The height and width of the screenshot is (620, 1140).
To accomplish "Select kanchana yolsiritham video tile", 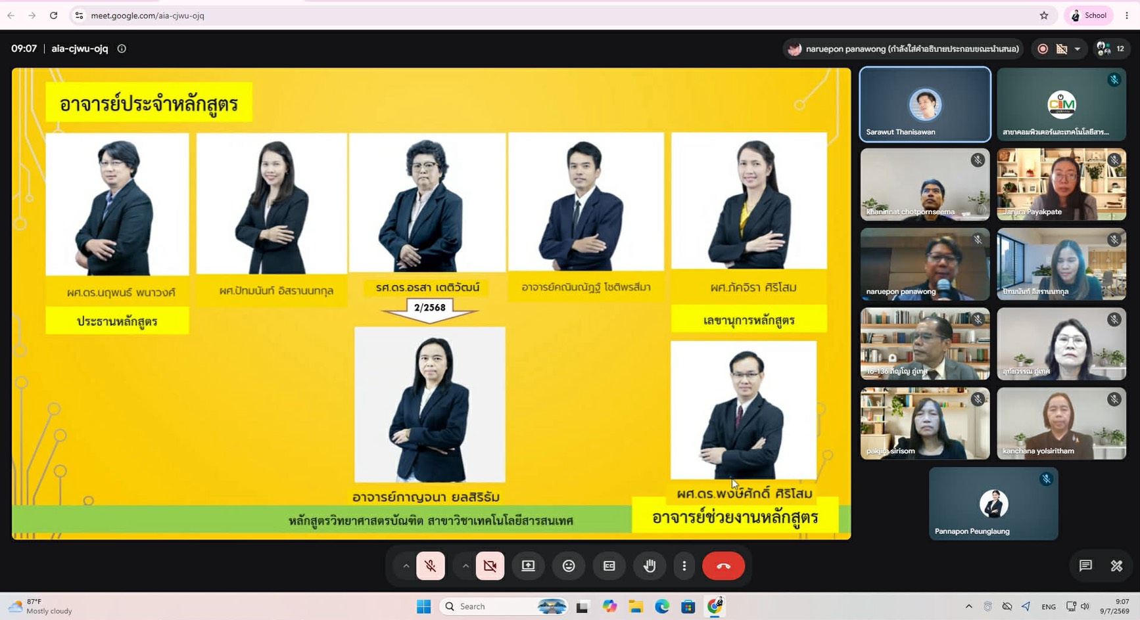I will pos(1061,423).
